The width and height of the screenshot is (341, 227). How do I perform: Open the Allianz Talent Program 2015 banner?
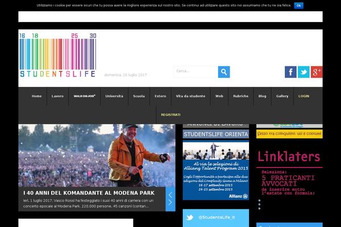[216, 170]
